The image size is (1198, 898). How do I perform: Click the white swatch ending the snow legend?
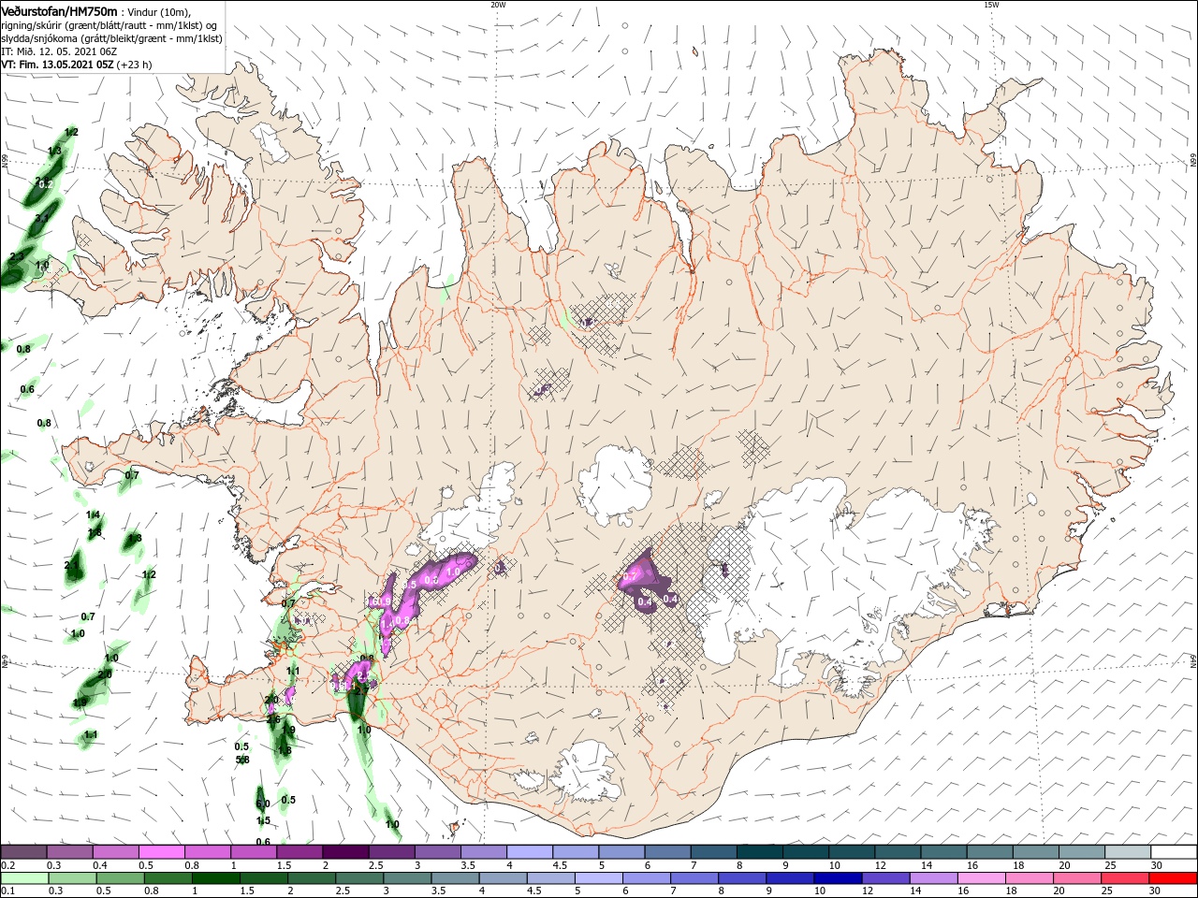[1174, 852]
